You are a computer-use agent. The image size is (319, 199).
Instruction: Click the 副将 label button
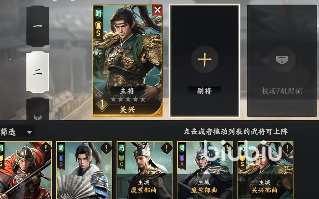point(204,91)
